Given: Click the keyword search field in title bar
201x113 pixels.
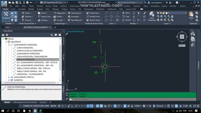Looking at the screenshot, I should pos(130,3).
